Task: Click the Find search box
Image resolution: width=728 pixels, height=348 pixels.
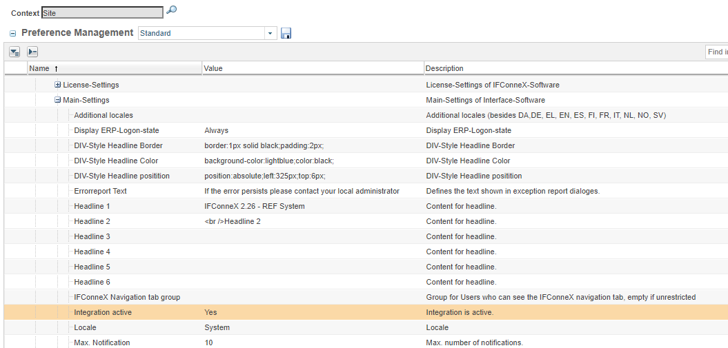Action: pyautogui.click(x=716, y=52)
